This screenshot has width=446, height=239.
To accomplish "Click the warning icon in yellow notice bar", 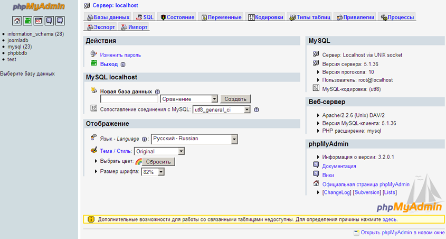I will point(91,219).
